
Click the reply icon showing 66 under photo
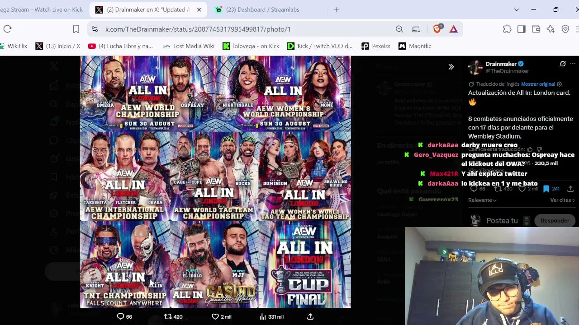(x=124, y=317)
